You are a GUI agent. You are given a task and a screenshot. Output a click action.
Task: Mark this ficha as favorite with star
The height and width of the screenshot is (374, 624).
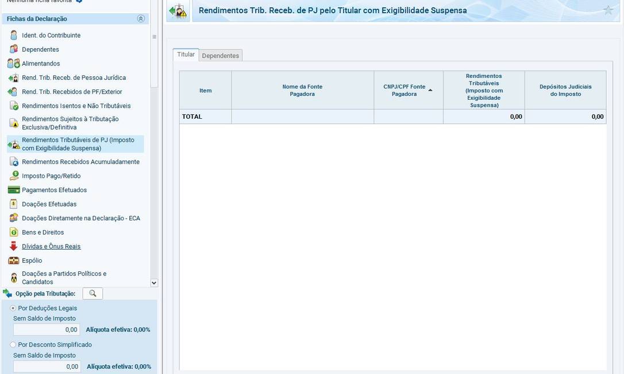tap(608, 10)
